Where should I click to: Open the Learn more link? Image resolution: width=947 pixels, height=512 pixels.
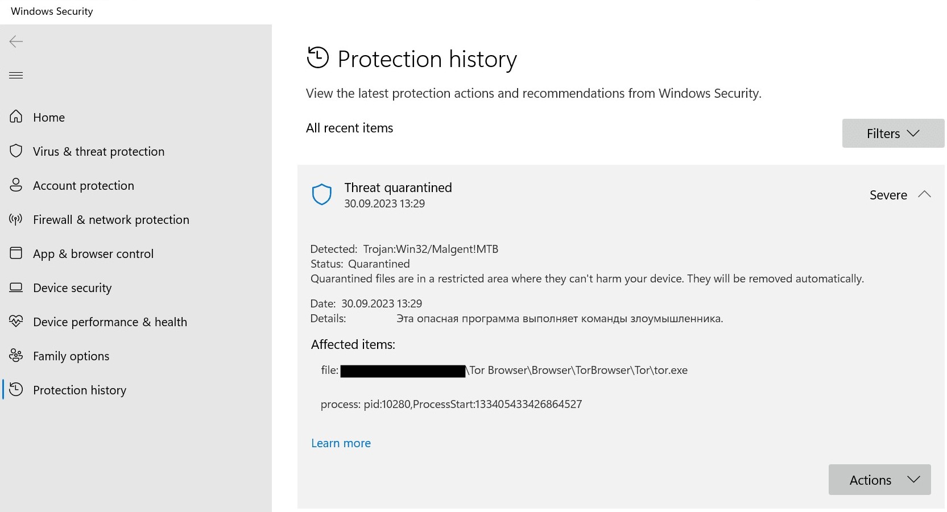tap(341, 443)
